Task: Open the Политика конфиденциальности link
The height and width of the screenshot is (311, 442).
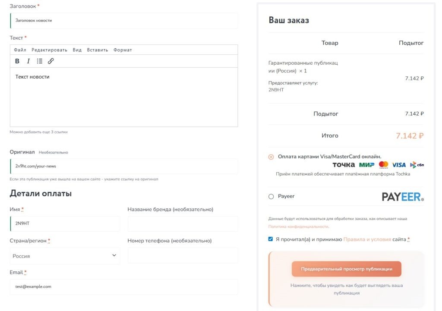Action: click(x=298, y=226)
